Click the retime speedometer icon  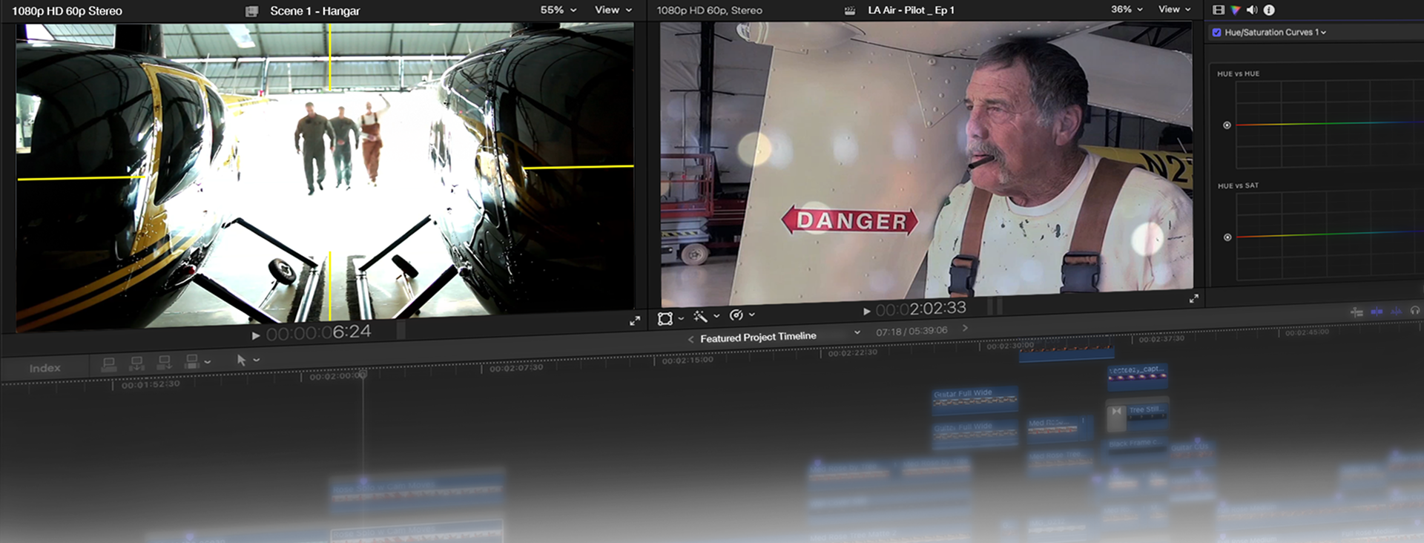click(736, 315)
